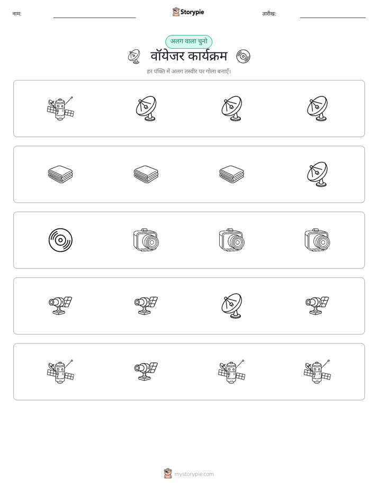The width and height of the screenshot is (378, 489).
Task: Click the नाम name line field
Action: pyautogui.click(x=94, y=15)
